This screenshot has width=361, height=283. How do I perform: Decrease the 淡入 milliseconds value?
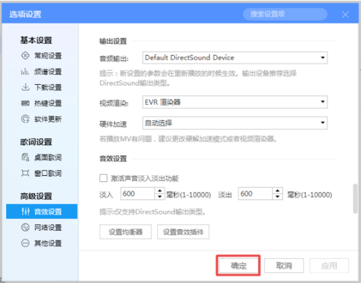tap(159, 197)
